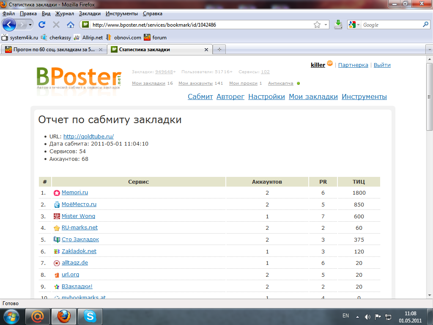
Task: Click the Memori.ru service icon
Action: (x=57, y=193)
